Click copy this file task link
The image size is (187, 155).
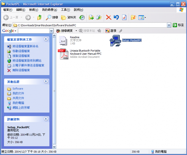coord(21,56)
